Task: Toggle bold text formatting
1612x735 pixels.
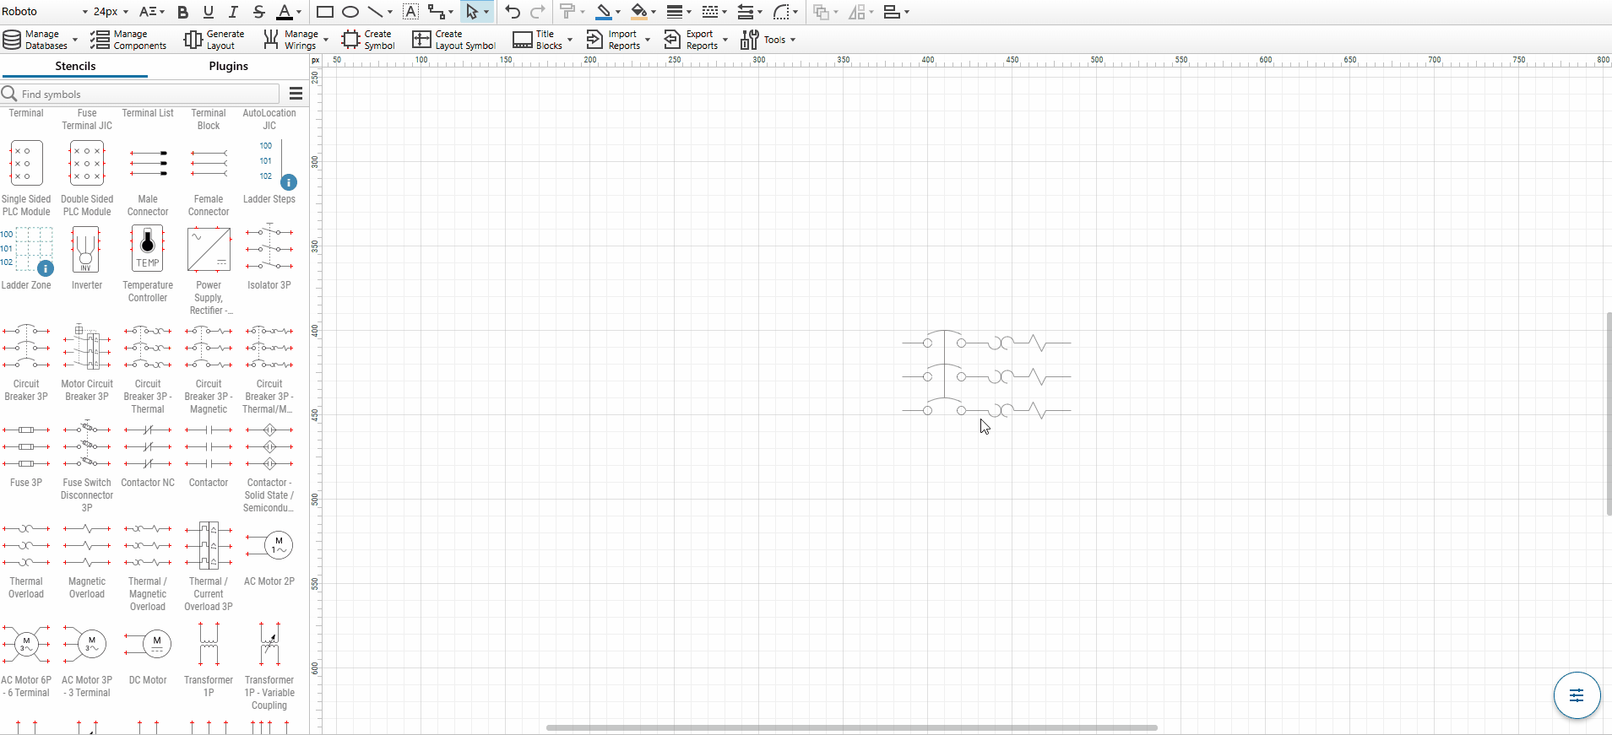Action: coord(183,12)
